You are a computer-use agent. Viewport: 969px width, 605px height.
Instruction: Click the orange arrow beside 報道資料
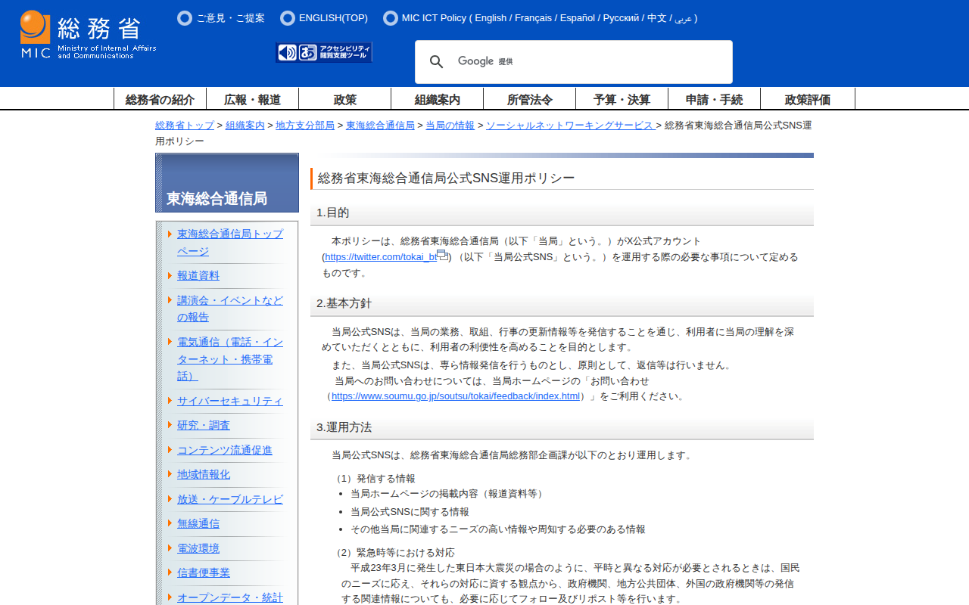click(170, 276)
